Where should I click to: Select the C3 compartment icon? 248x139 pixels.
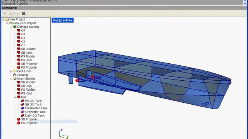[x=19, y=38]
